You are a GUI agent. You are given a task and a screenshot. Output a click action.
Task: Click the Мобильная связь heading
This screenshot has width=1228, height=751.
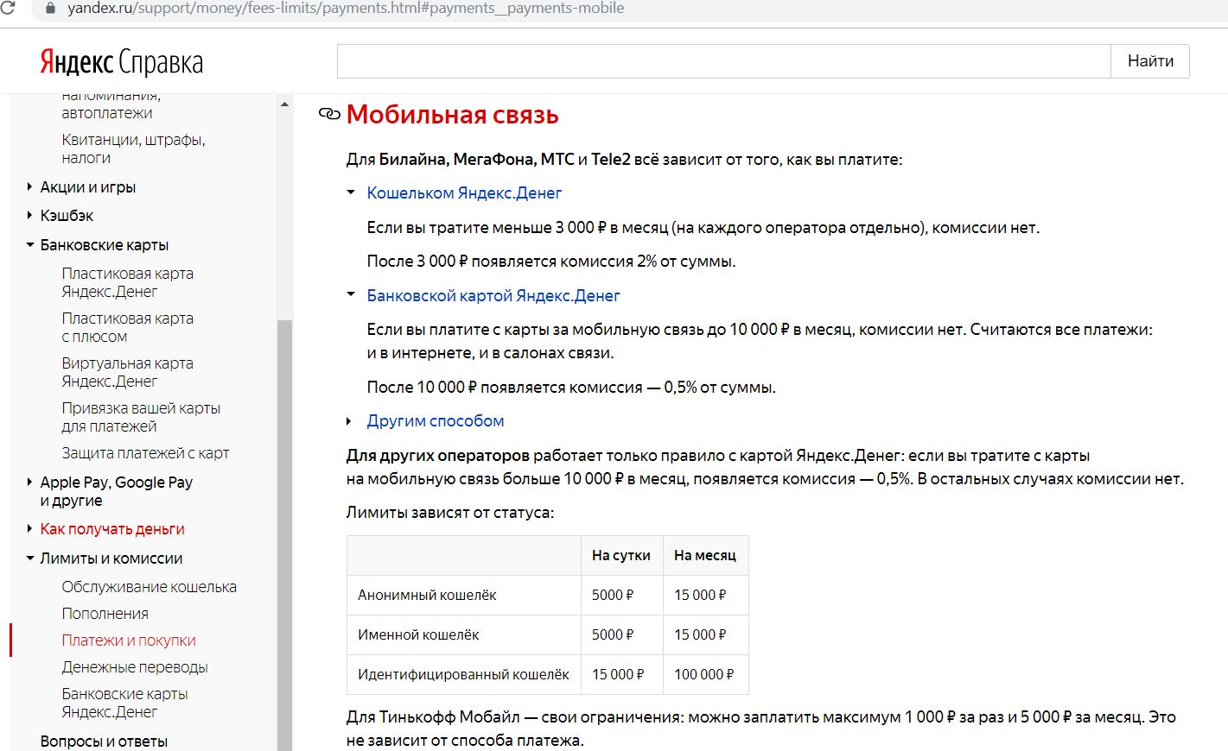tap(452, 114)
